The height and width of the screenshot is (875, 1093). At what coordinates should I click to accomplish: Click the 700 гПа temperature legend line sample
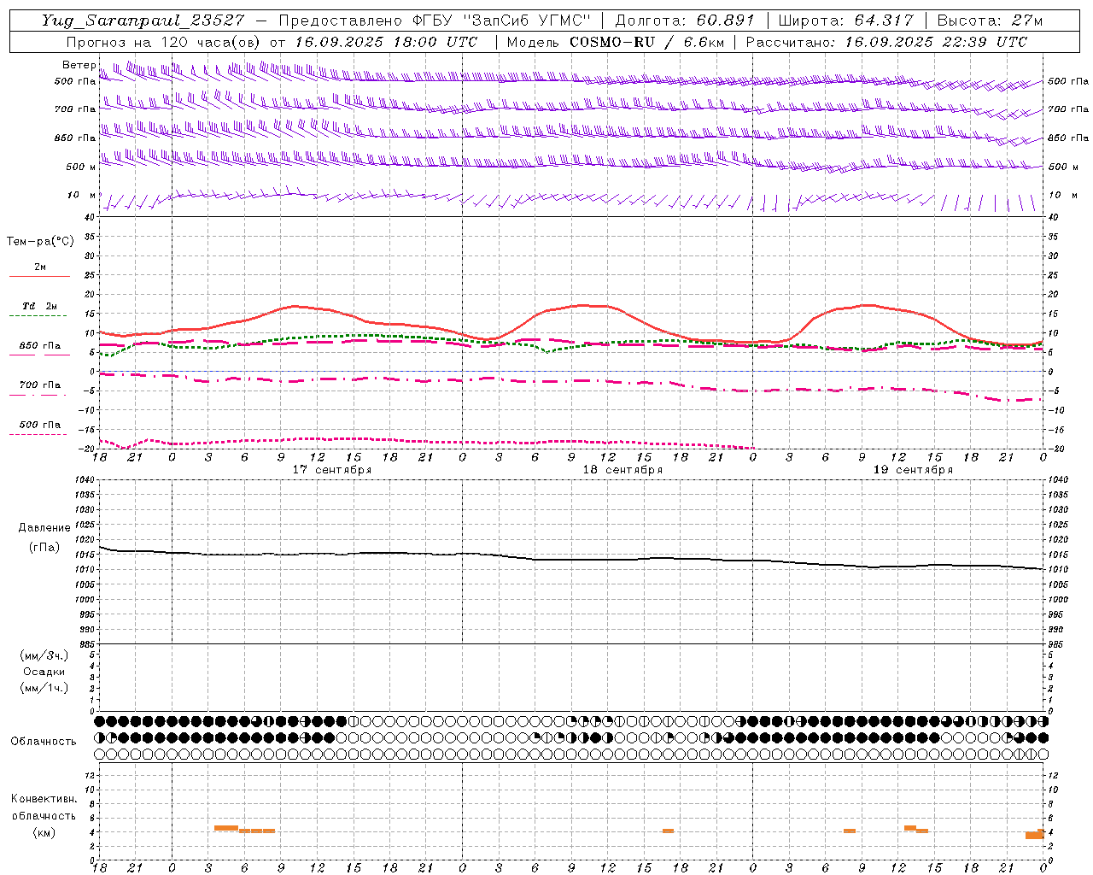click(x=38, y=395)
